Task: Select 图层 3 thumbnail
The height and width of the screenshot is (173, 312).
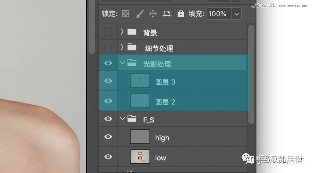Action: coord(140,81)
